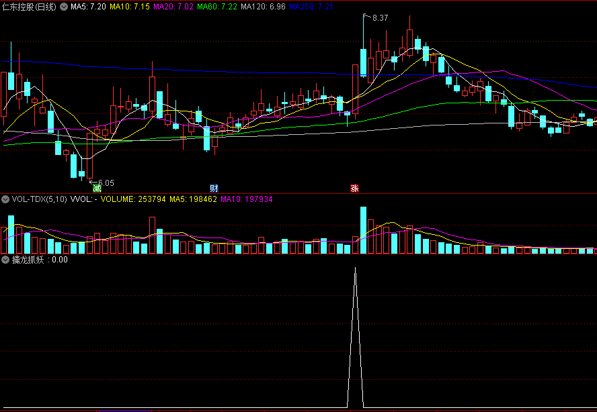Click the MA250: 7.21 label
The image size is (597, 412).
click(311, 7)
